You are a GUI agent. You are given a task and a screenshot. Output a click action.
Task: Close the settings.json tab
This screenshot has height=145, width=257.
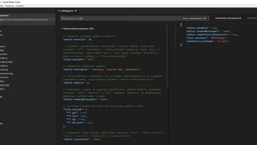pyautogui.click(x=76, y=11)
